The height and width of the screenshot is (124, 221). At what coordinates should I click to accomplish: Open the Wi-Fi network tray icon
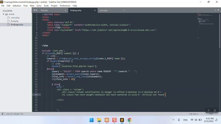(192, 120)
